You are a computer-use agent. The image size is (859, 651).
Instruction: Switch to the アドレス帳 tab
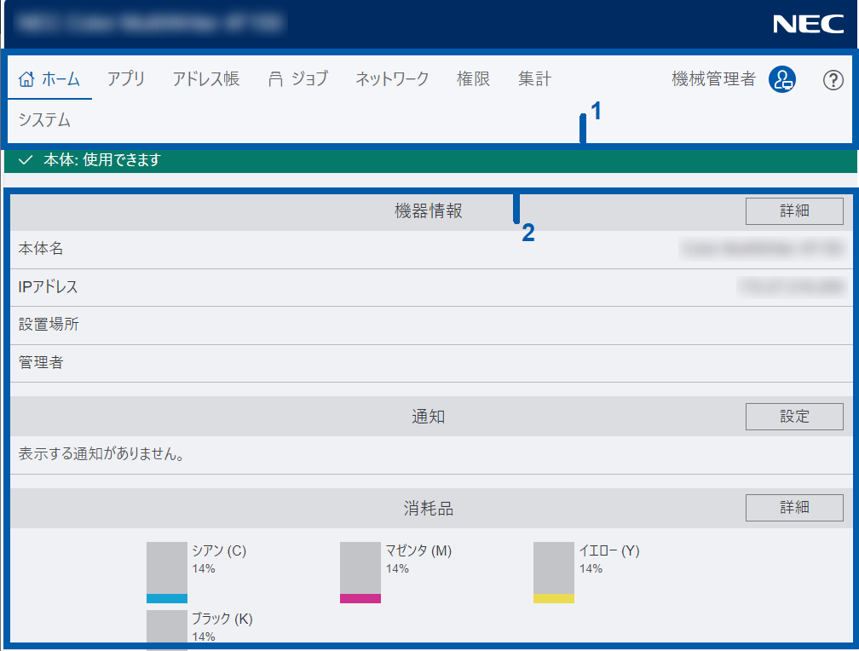tap(206, 79)
